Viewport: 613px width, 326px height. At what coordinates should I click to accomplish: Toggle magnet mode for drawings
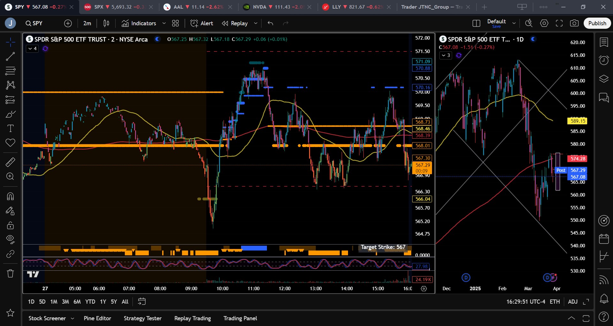tap(10, 196)
